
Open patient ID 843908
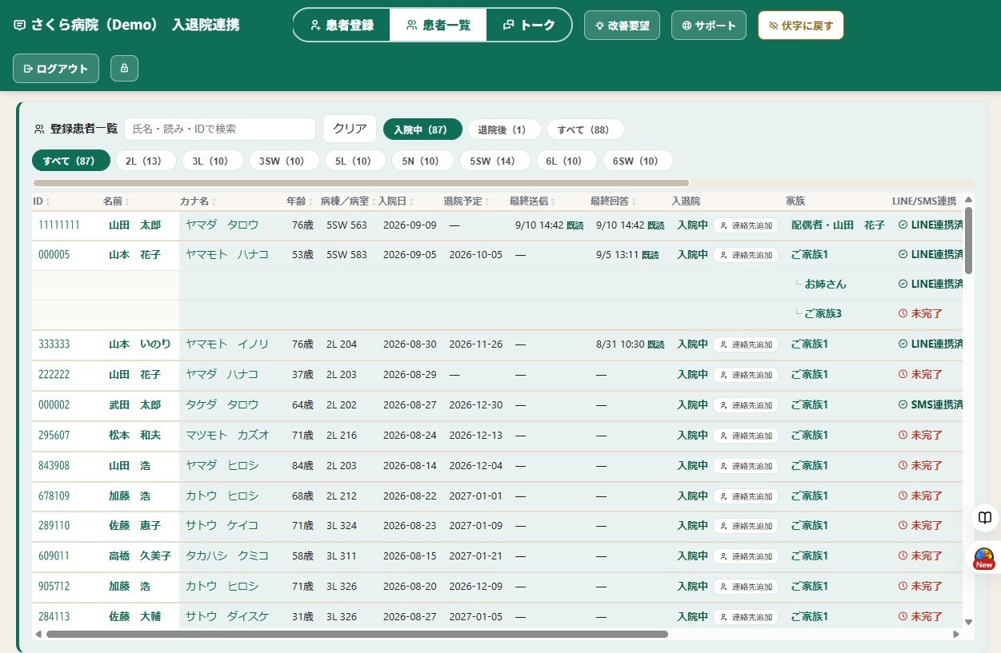pos(54,466)
